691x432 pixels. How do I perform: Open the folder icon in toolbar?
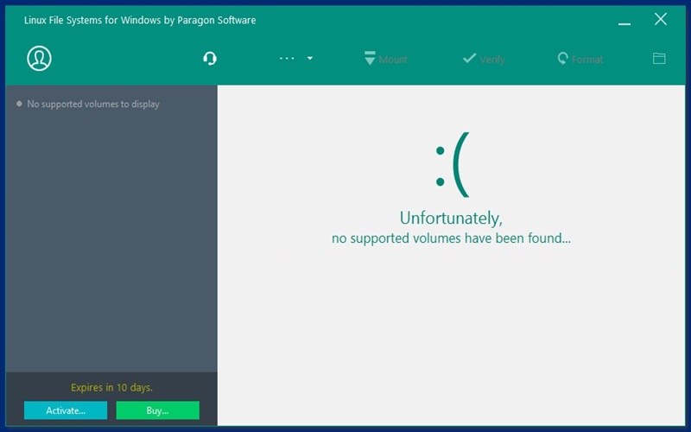tap(659, 59)
